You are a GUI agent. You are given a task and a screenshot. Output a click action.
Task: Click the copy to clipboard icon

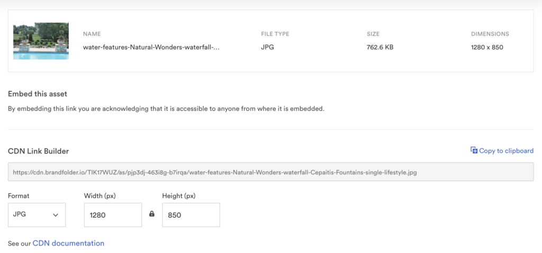click(x=474, y=151)
